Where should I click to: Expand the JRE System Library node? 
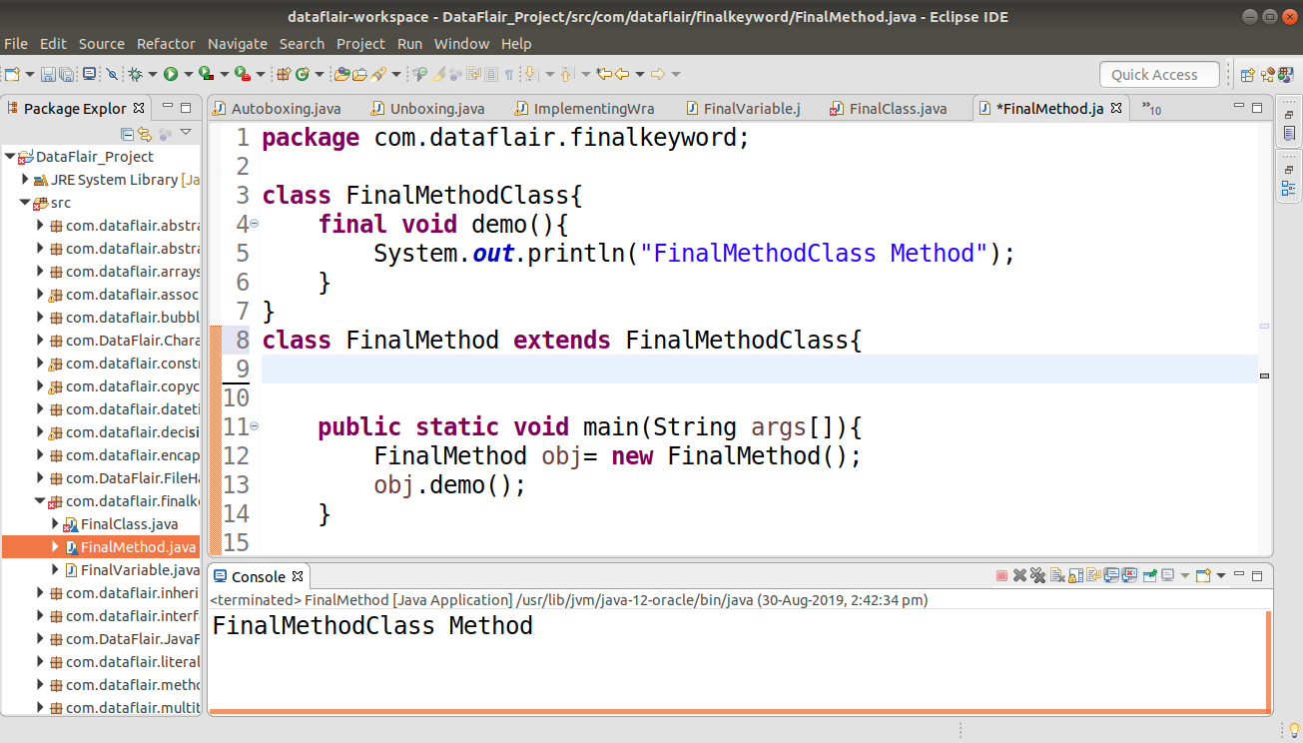coord(24,179)
